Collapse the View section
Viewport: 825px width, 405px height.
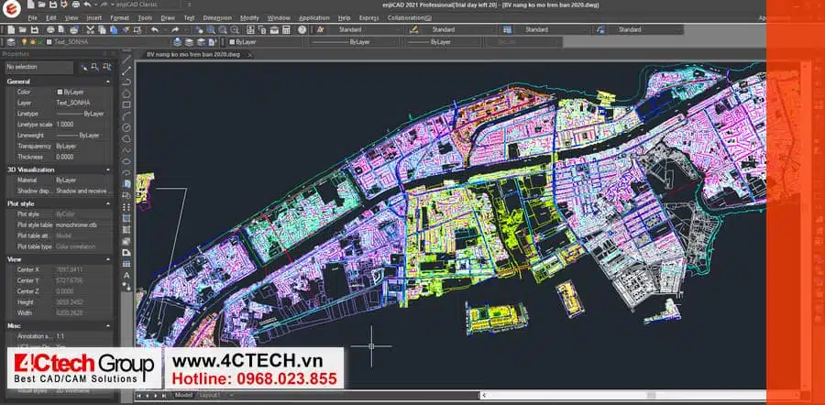(108, 259)
